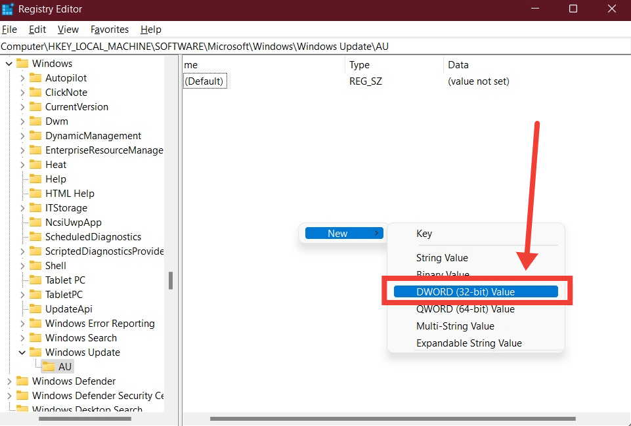Select the (Default) registry value entry

204,81
